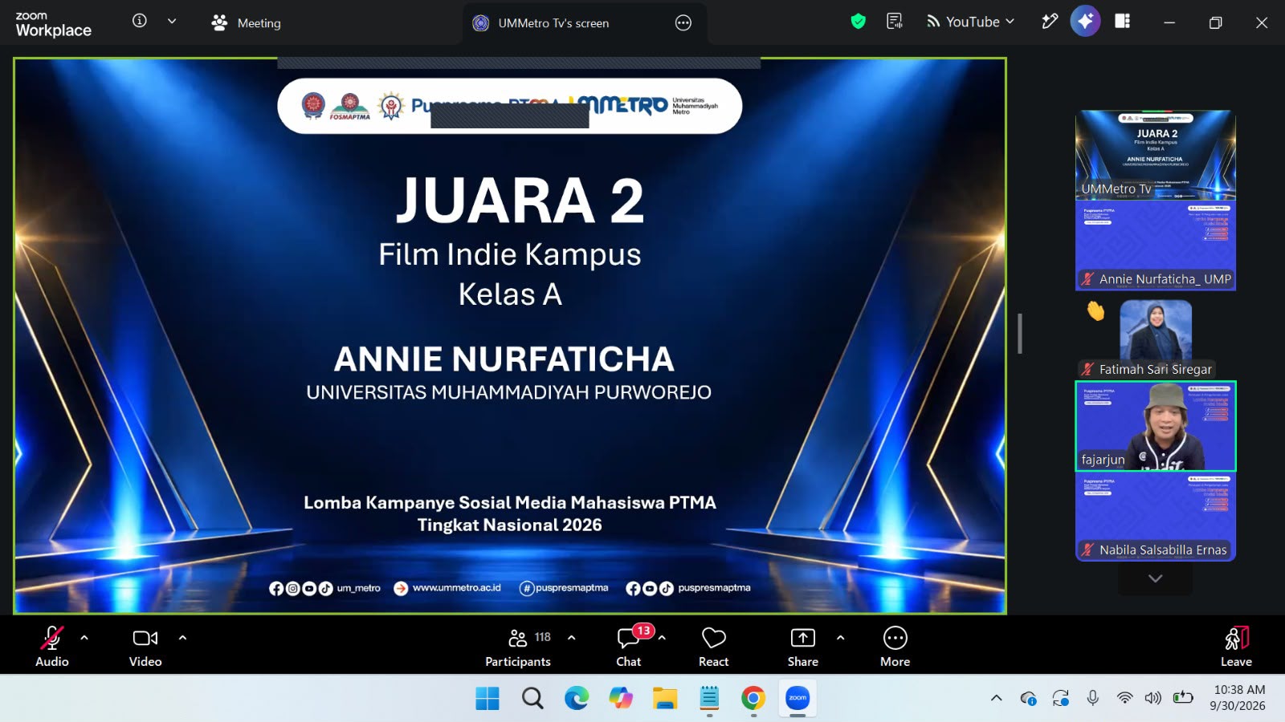
Task: Open Notepad from the taskbar
Action: (709, 699)
